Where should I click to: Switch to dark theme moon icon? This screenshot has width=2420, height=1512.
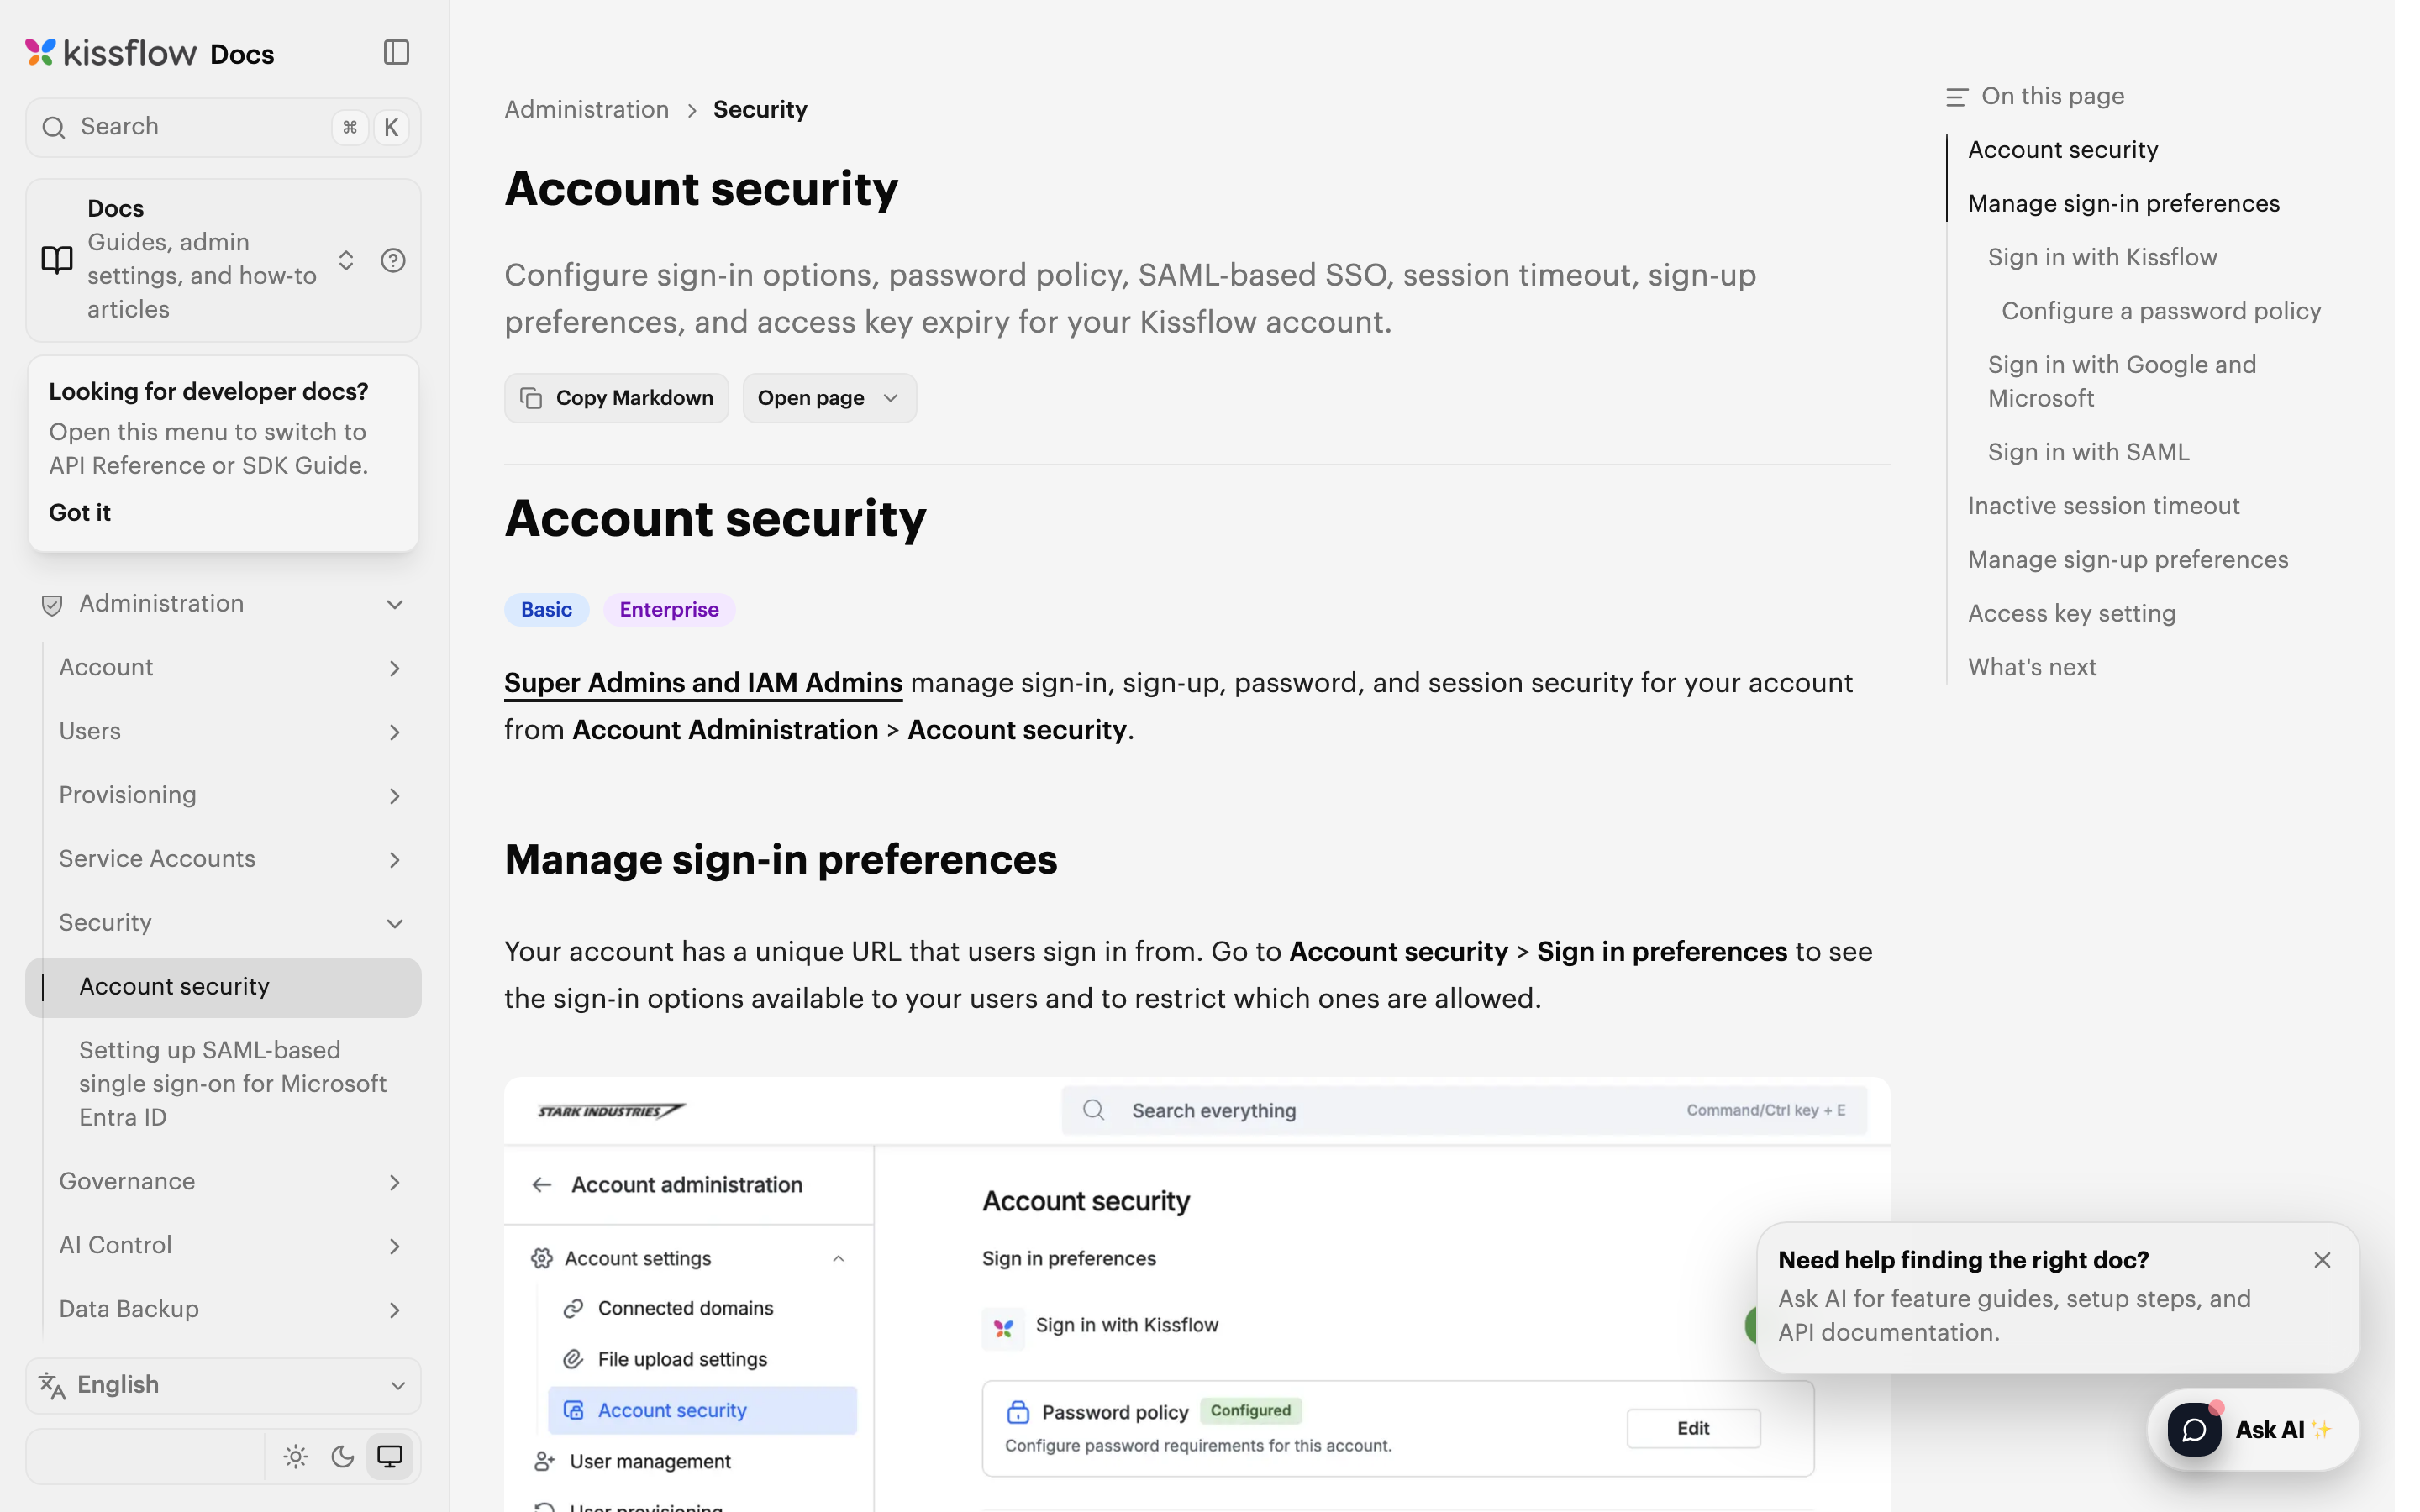pos(343,1456)
